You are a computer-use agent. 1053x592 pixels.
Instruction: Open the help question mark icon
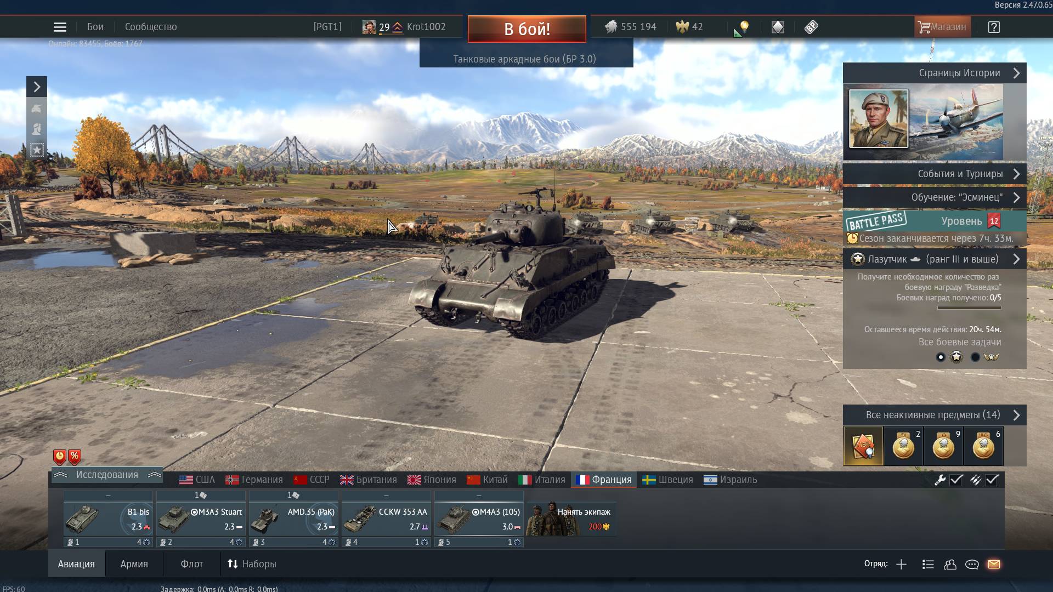click(994, 27)
